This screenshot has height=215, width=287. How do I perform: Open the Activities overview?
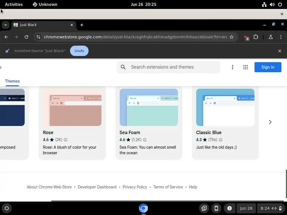[x=14, y=4]
